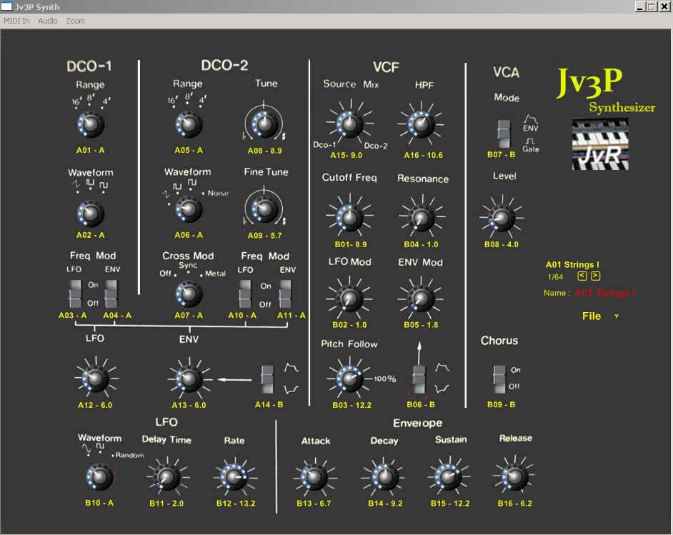The image size is (673, 535).
Task: Click the Cross Mod knob A07
Action: (x=189, y=294)
